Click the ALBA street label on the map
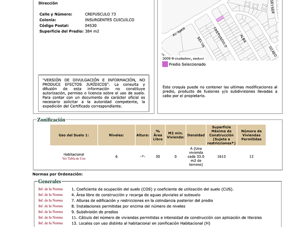This screenshot has width=302, height=227. coord(243,39)
